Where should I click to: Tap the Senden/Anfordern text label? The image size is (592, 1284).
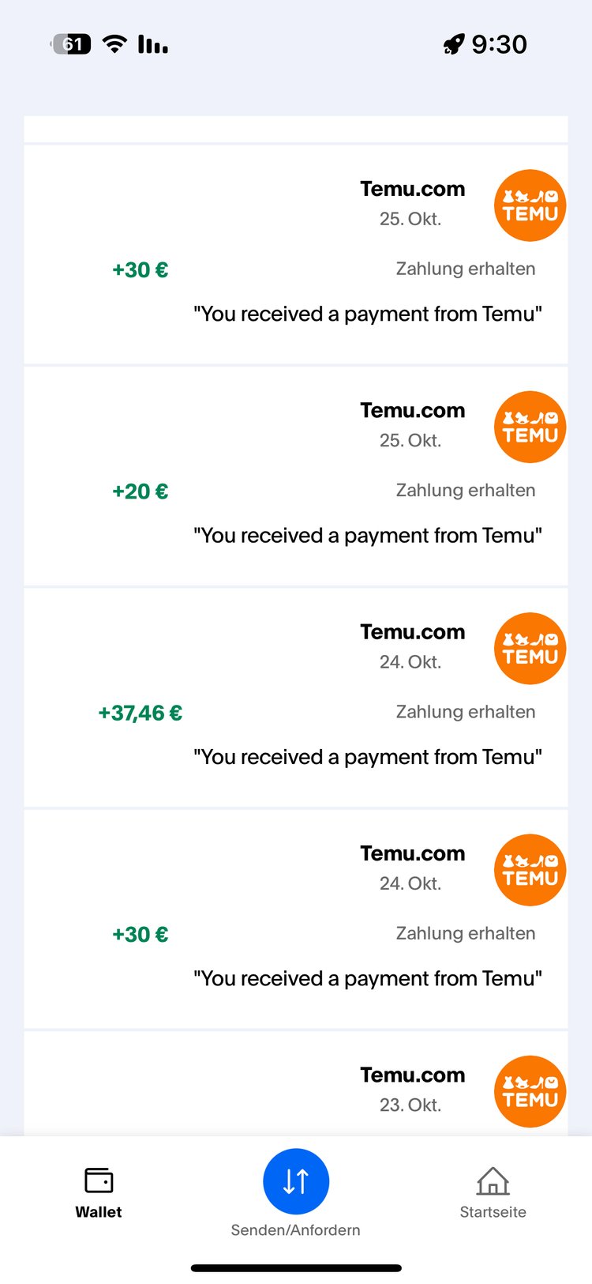coord(296,1230)
